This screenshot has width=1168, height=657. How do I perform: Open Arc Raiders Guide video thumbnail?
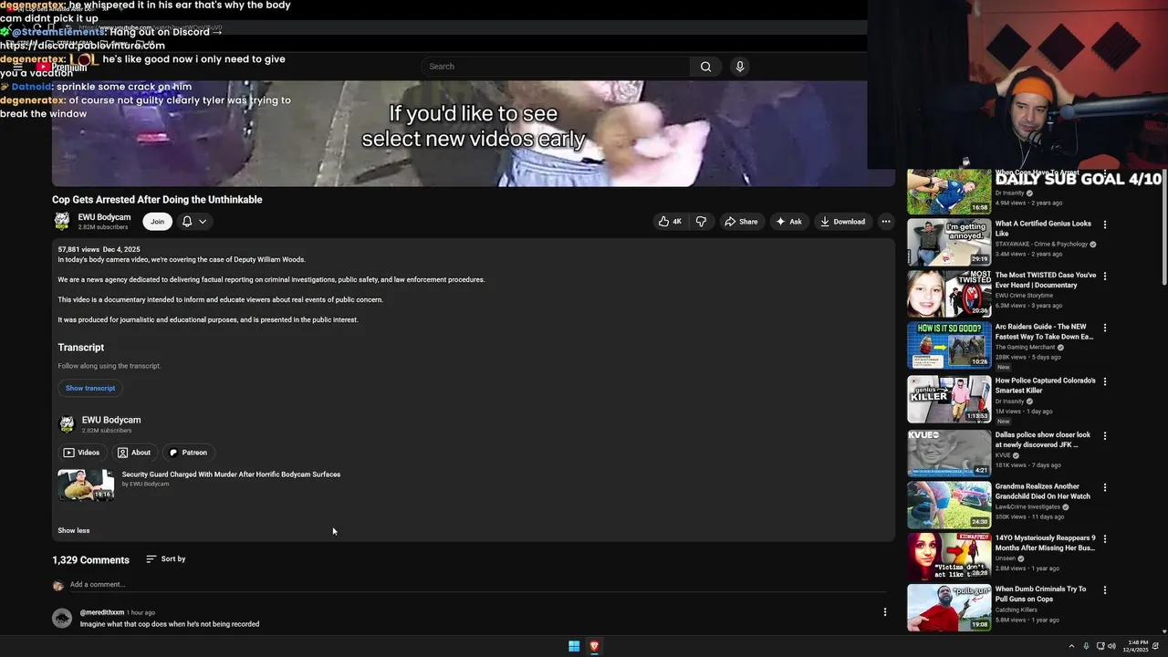click(949, 346)
